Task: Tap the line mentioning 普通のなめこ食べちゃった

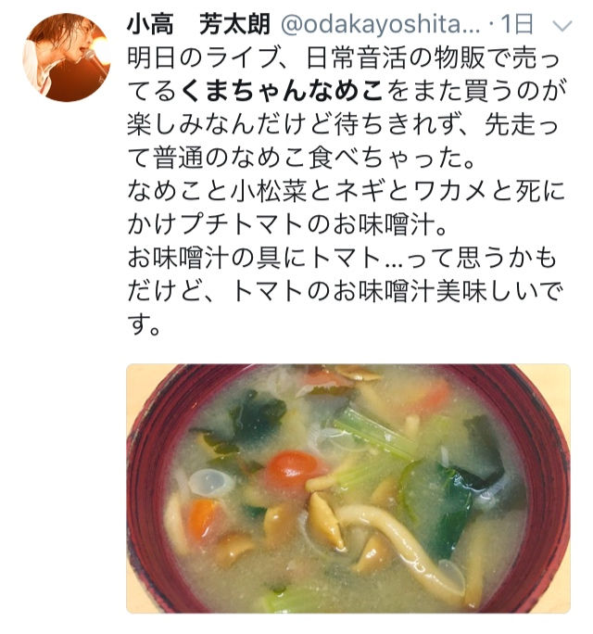Action: coord(302,158)
